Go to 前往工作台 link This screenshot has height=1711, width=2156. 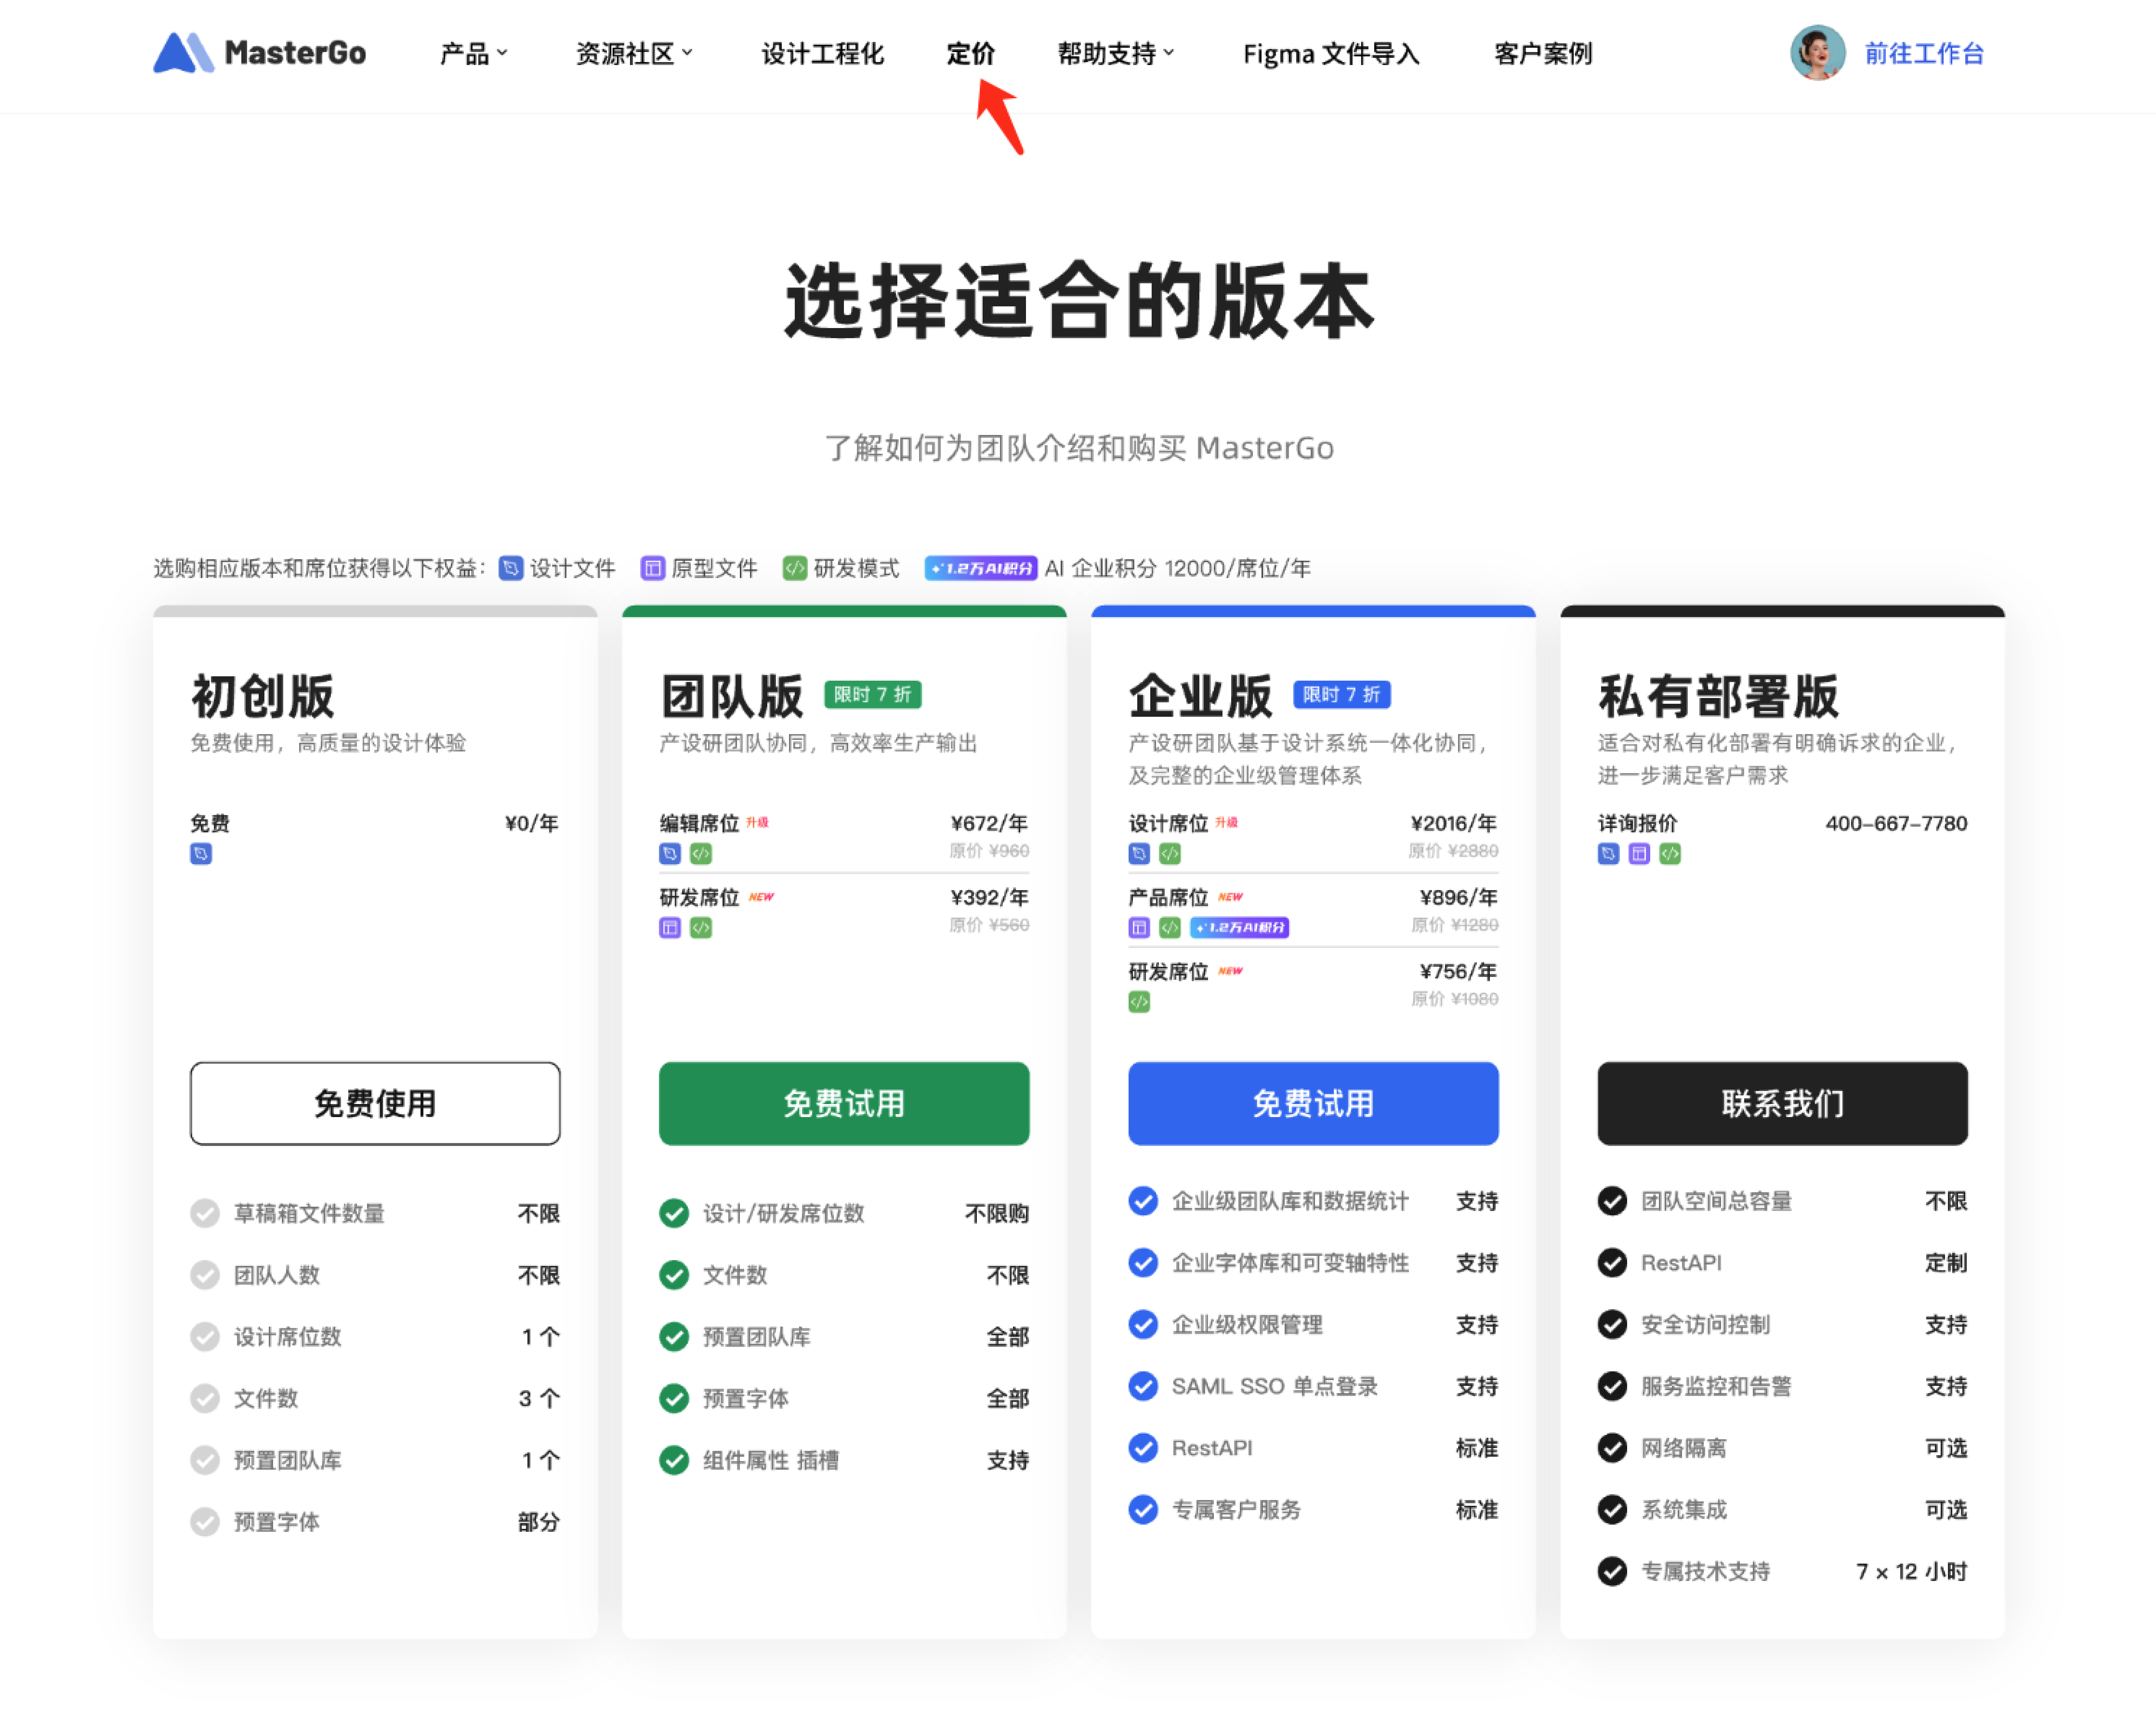[x=1924, y=53]
